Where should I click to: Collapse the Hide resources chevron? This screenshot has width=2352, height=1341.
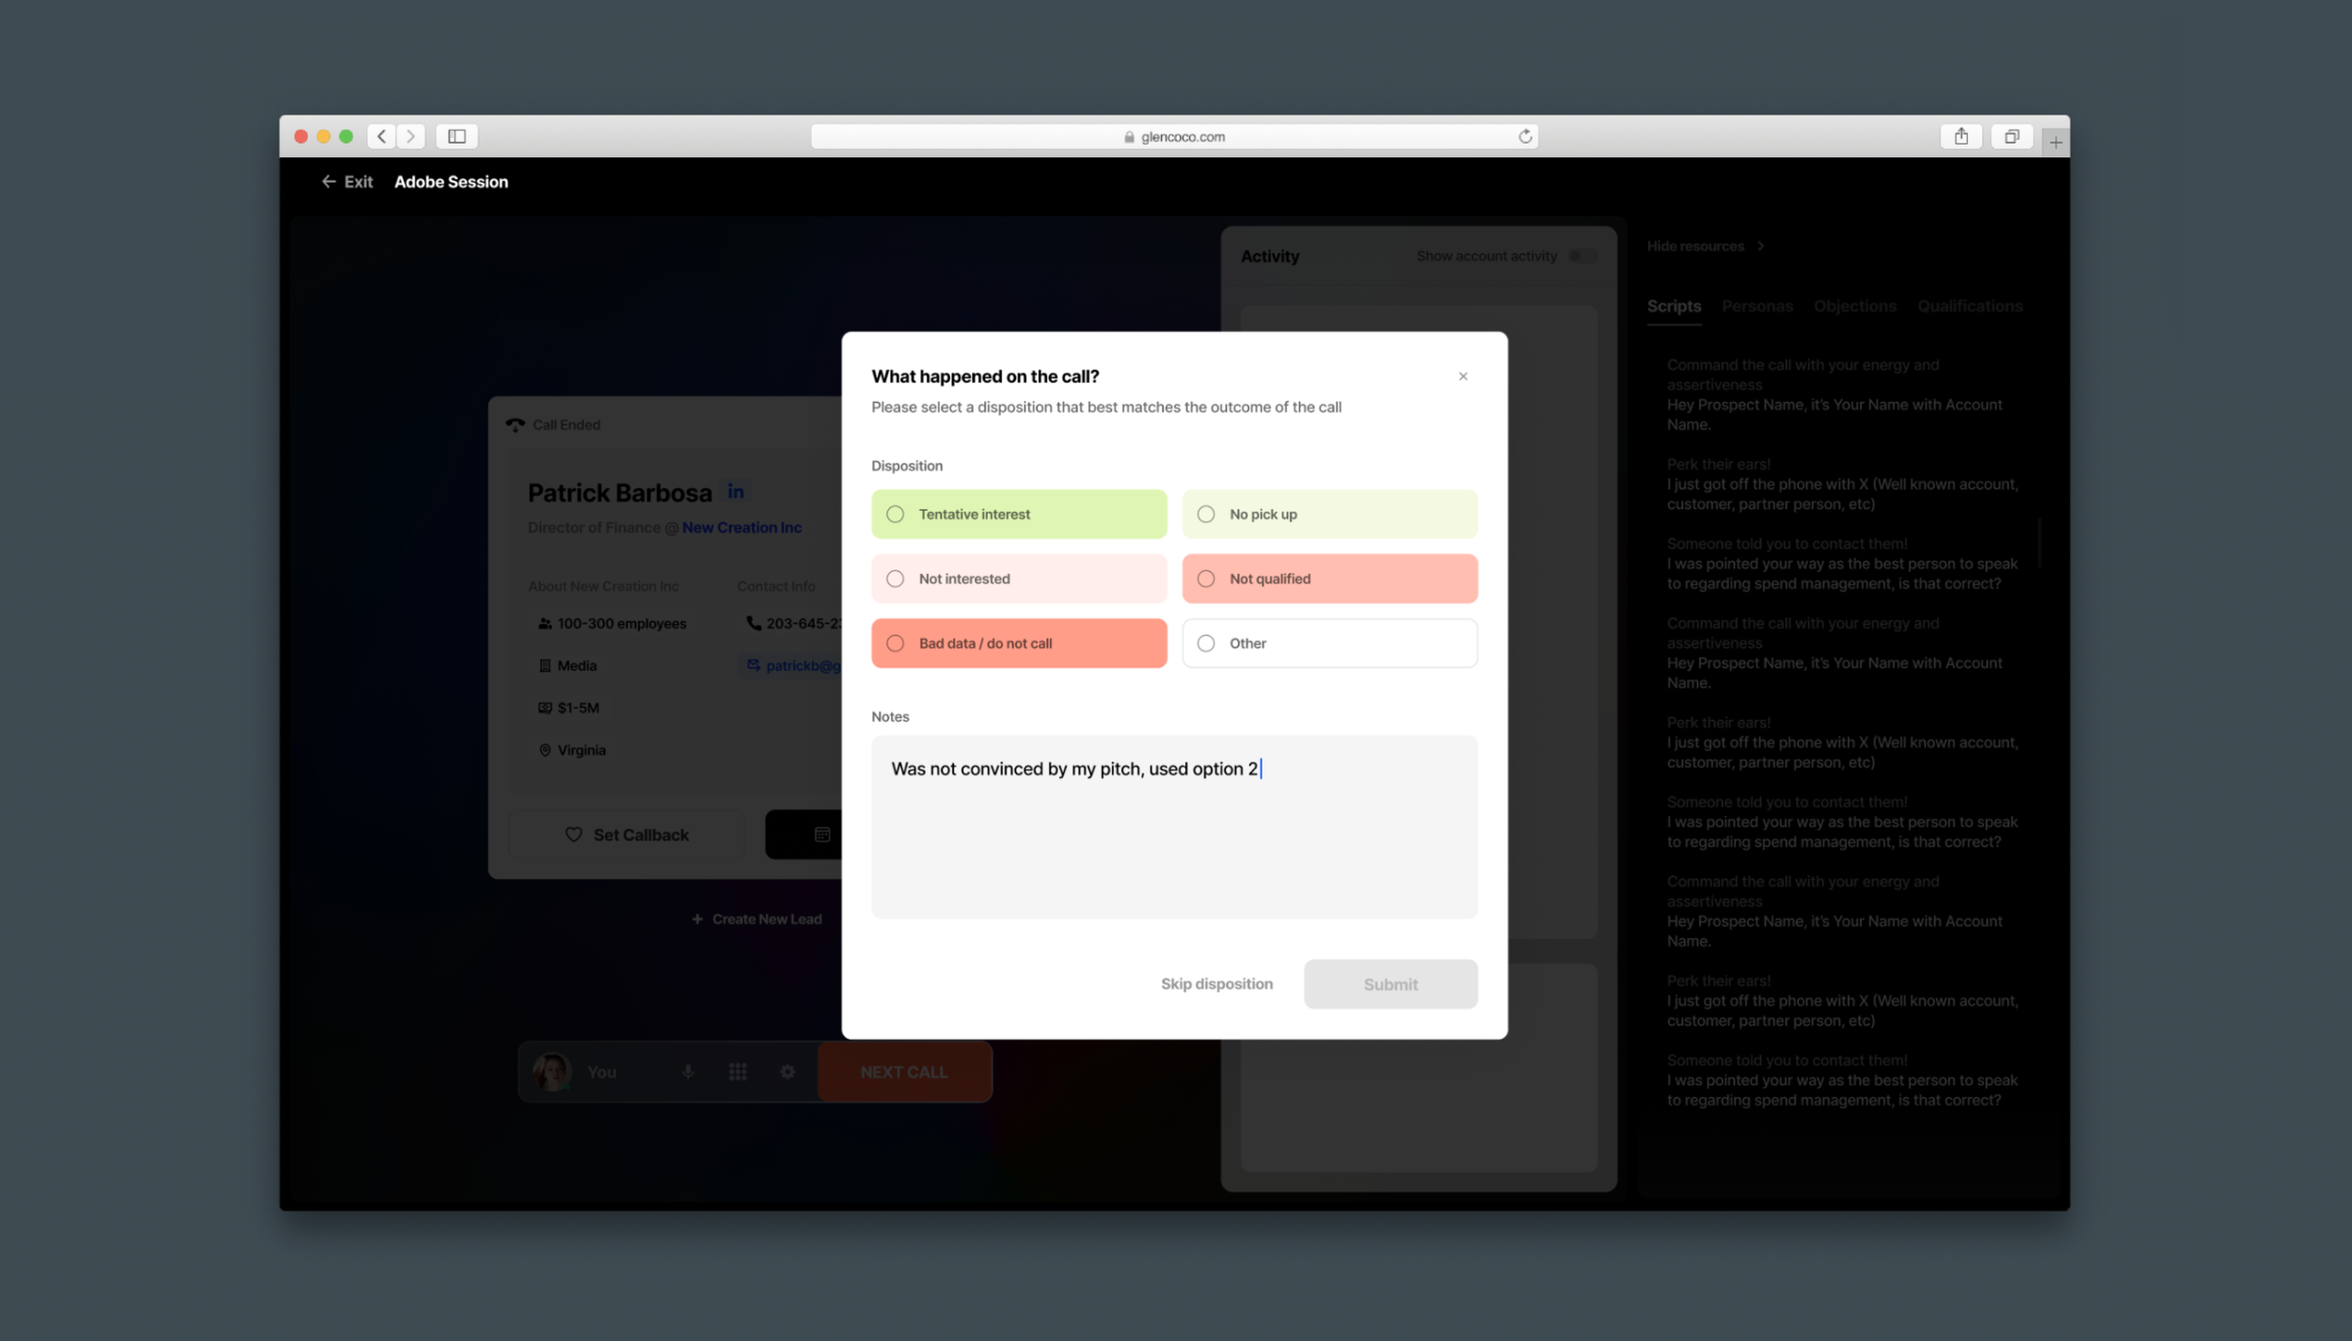tap(1760, 247)
